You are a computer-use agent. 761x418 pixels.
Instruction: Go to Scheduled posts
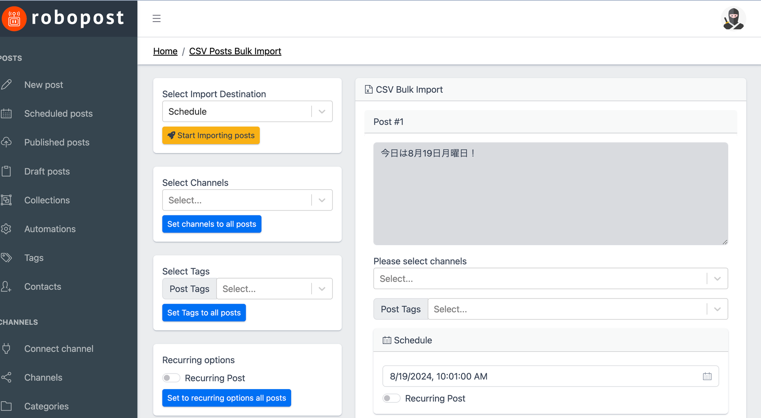(x=59, y=113)
